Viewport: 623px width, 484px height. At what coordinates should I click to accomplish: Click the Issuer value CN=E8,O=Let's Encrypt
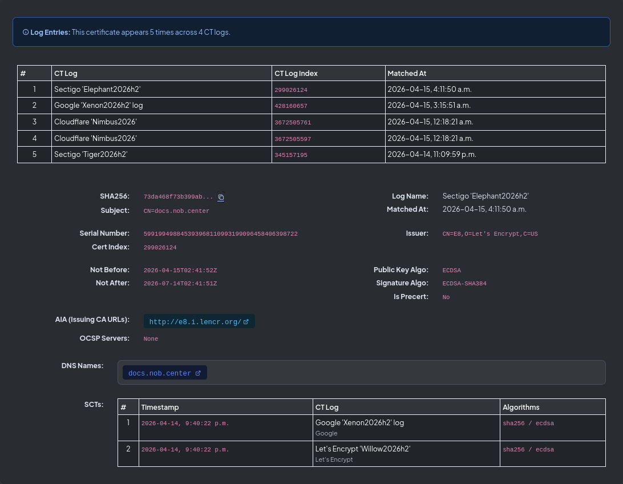(x=490, y=234)
